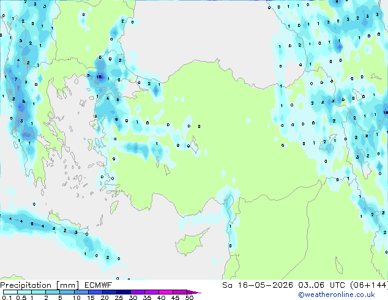Select the 5–10 mm blue legend swatch
The height and width of the screenshot is (300, 388).
pos(67,292)
